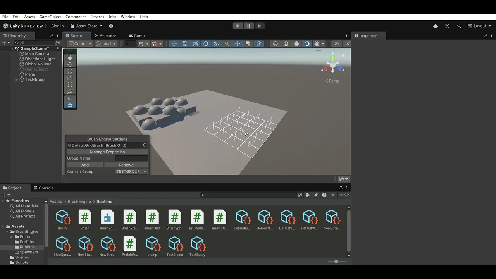Select the TestSpray asset

pyautogui.click(x=197, y=246)
